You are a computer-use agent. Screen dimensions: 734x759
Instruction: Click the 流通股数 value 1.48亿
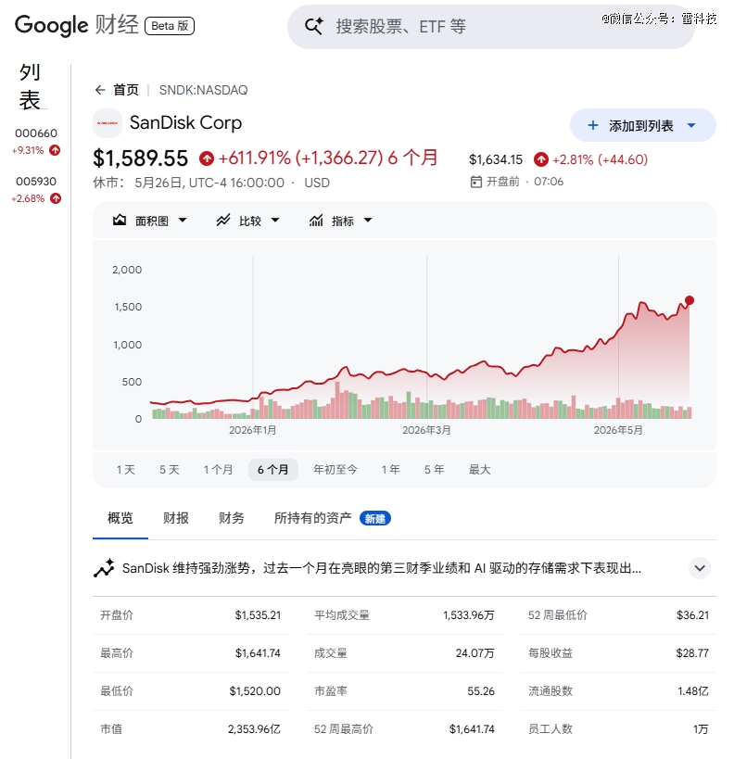click(693, 690)
